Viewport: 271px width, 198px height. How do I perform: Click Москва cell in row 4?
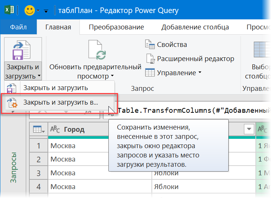coord(100,186)
